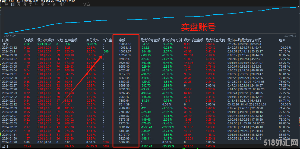Open the 轨迹 trajectory tab
This screenshot has width=300, height=149.
coord(86,4)
